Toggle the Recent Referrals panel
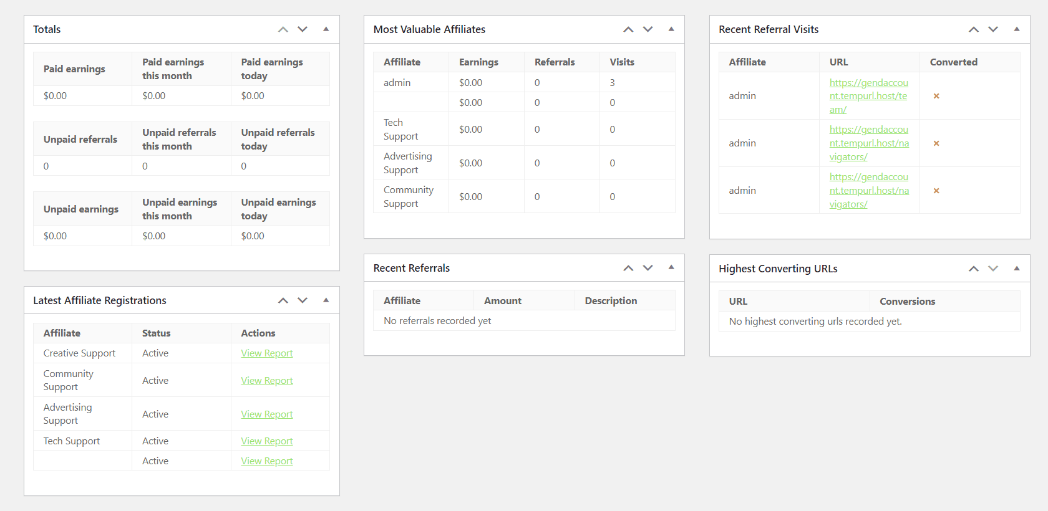This screenshot has height=511, width=1048. click(x=671, y=267)
